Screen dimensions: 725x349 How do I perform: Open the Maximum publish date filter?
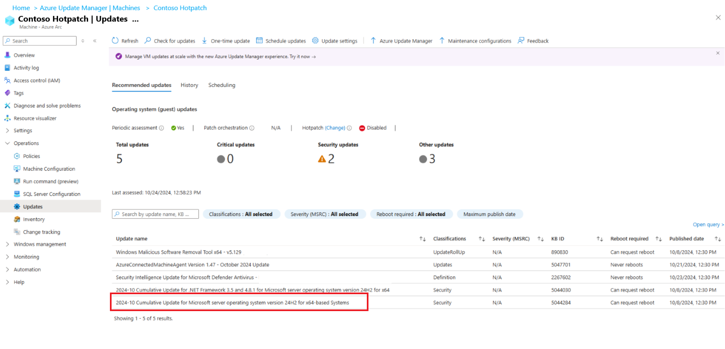click(490, 214)
